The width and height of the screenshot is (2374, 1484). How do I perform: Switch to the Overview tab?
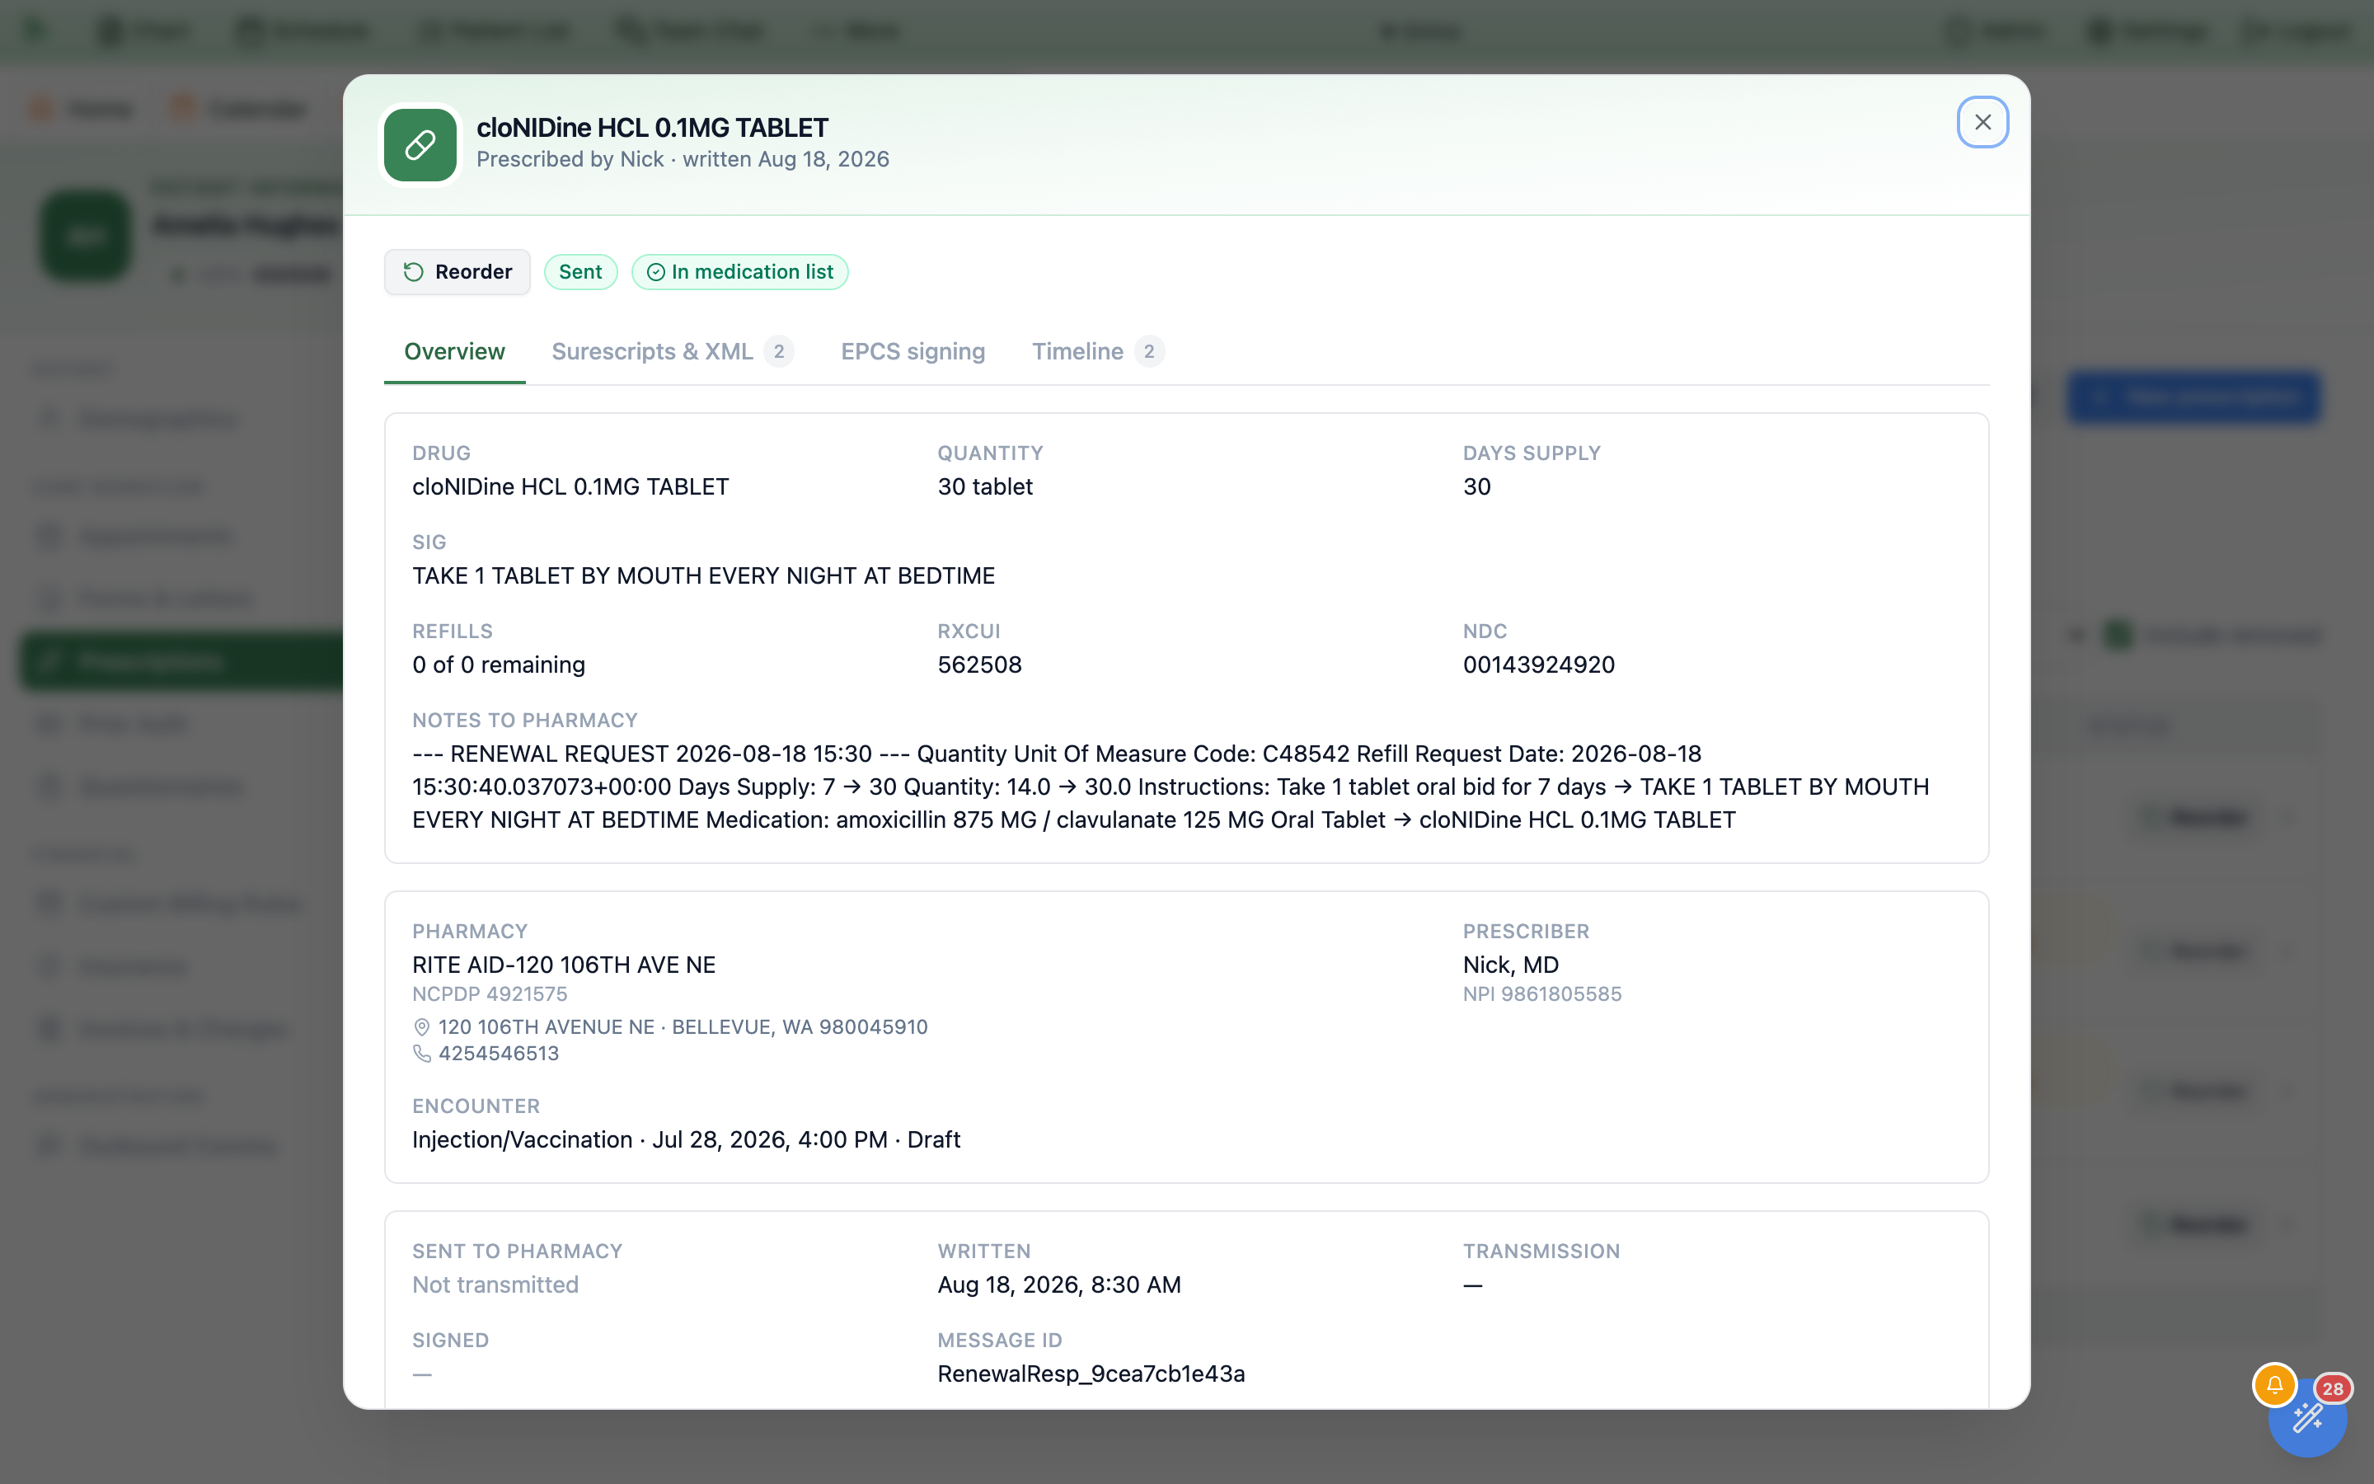(454, 351)
